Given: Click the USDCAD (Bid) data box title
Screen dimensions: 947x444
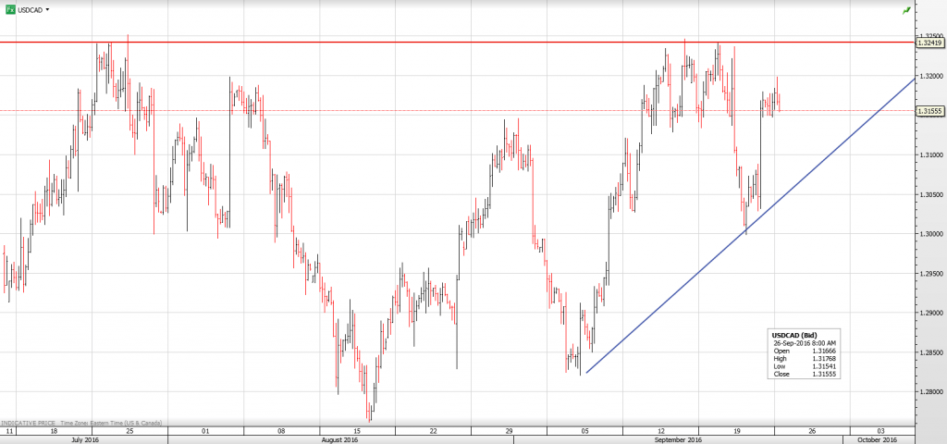Looking at the screenshot, I should tap(793, 334).
